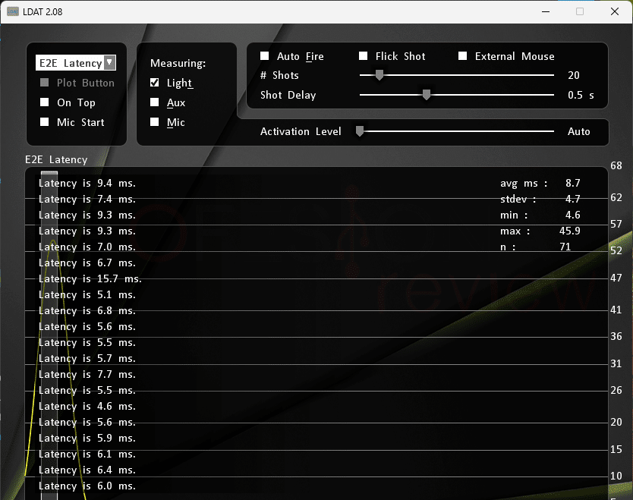Click the 'stdev : 4.7' statistic

[x=540, y=199]
